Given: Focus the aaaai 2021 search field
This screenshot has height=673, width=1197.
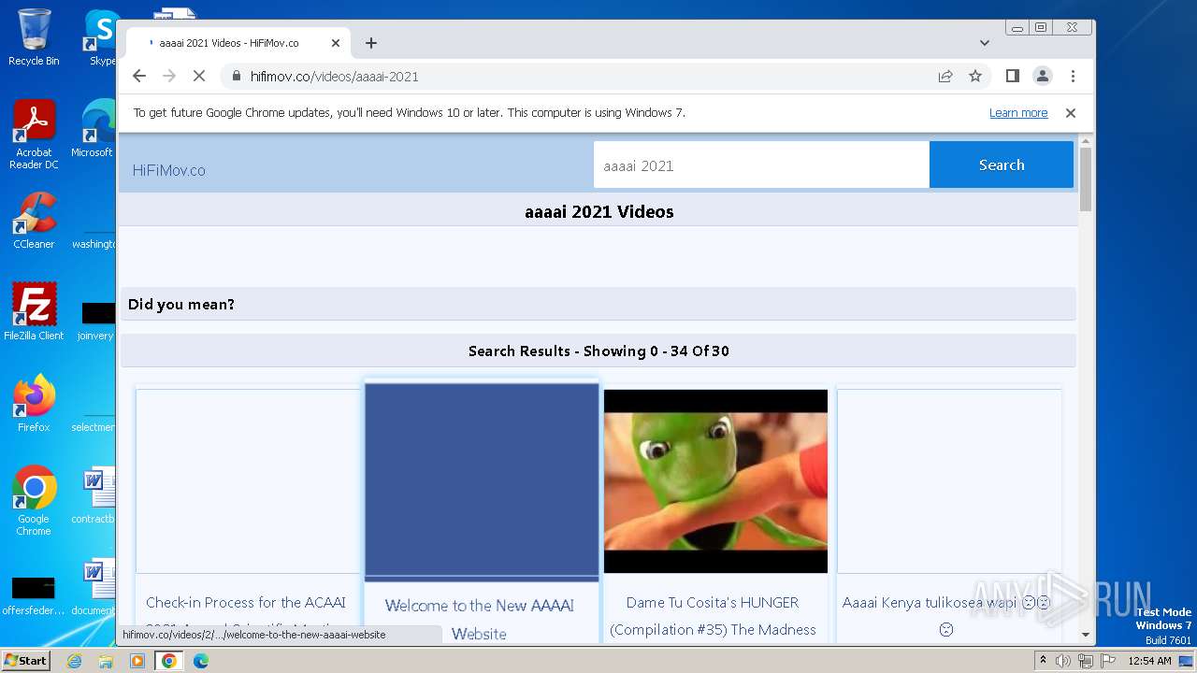Looking at the screenshot, I should coord(761,165).
